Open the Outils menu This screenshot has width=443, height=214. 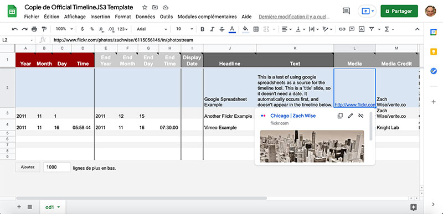coord(167,17)
